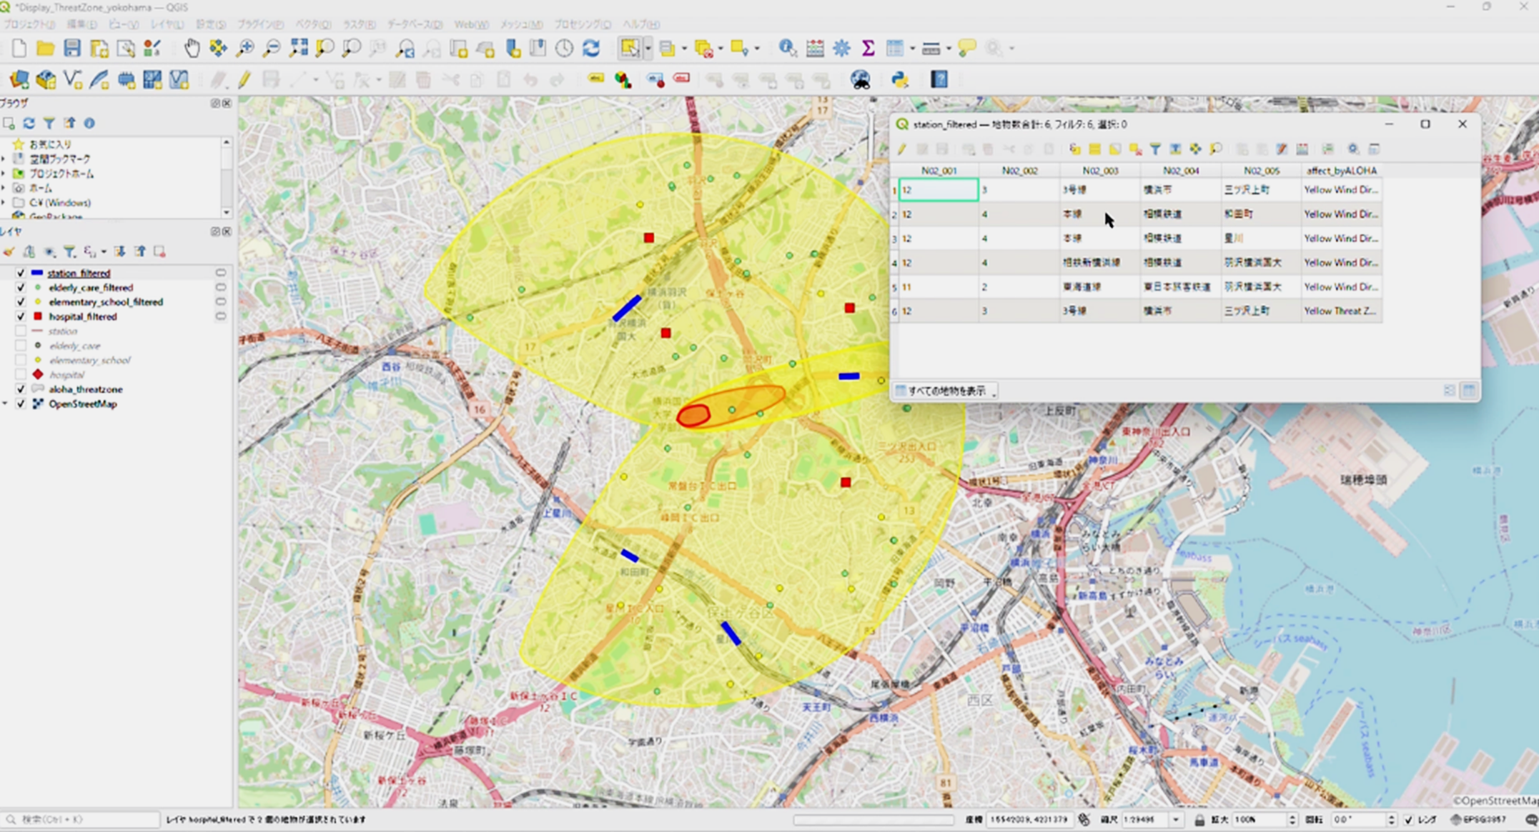
Task: Open the プロセシング menu
Action: [x=582, y=24]
